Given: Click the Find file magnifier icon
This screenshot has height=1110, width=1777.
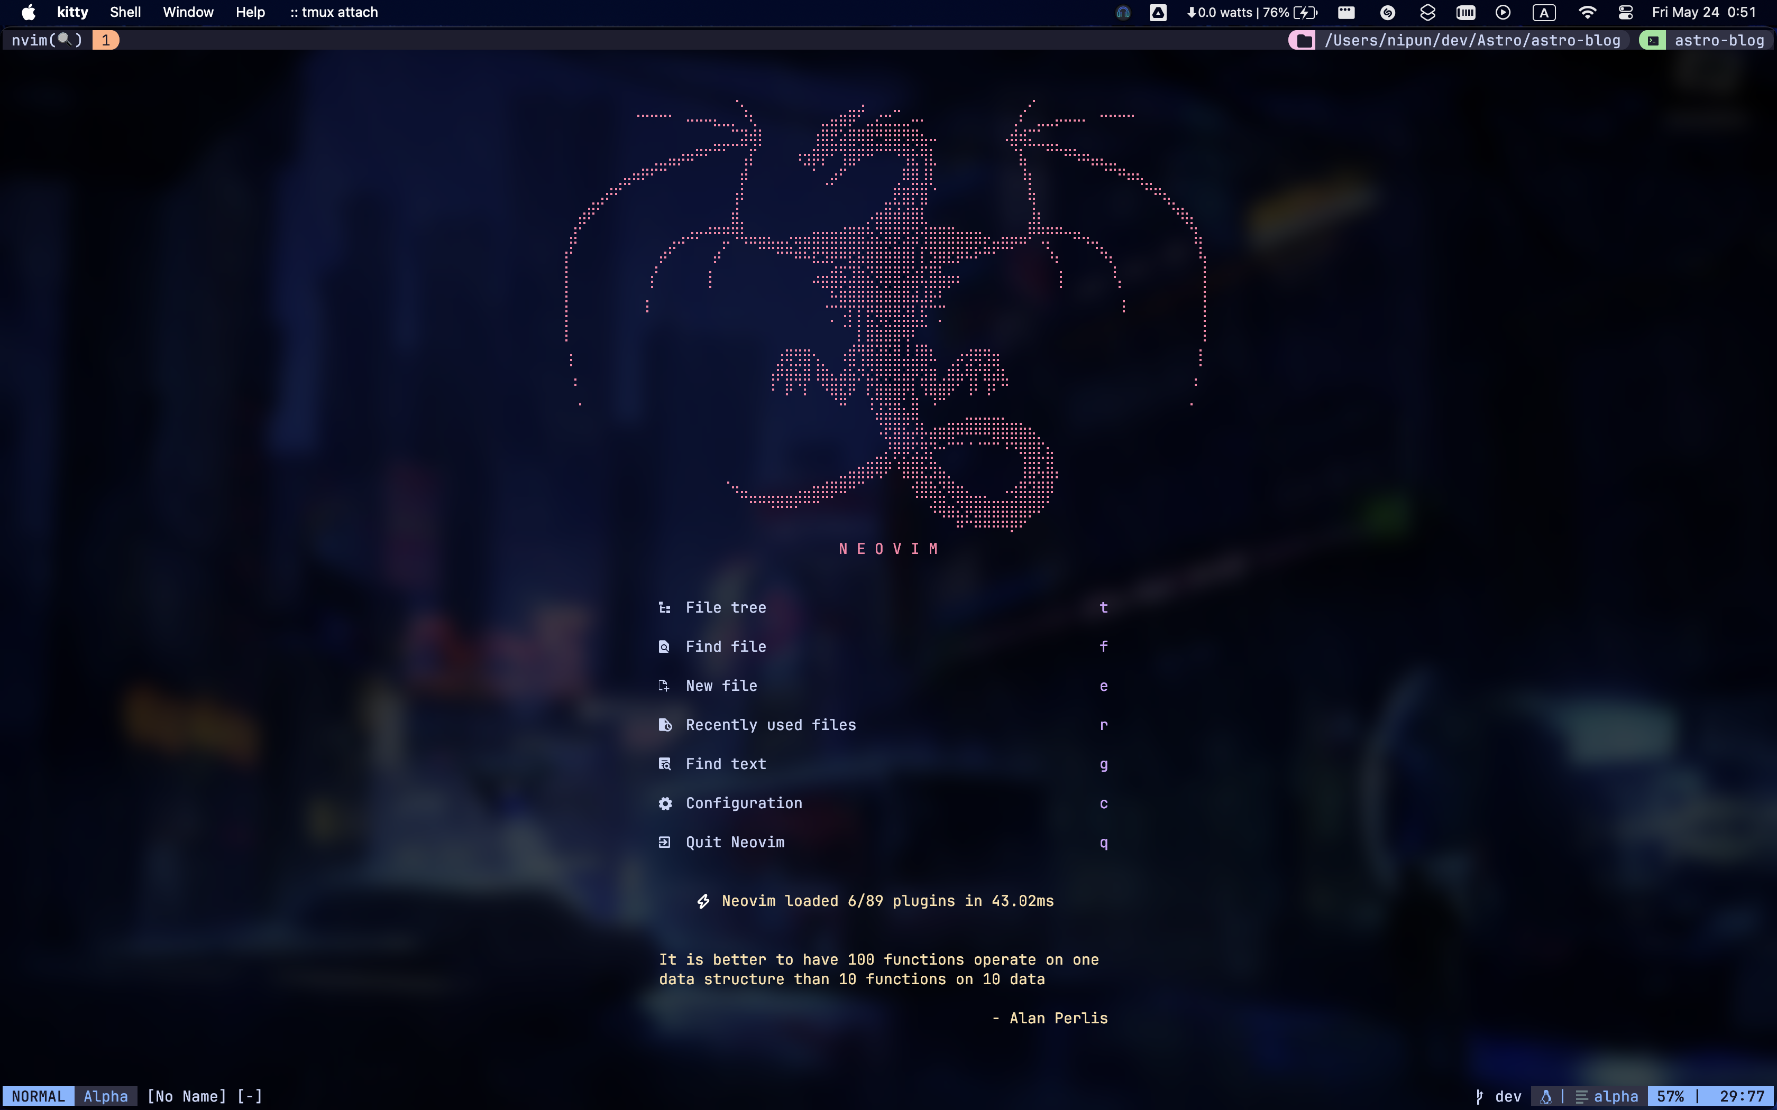Looking at the screenshot, I should click(x=665, y=647).
